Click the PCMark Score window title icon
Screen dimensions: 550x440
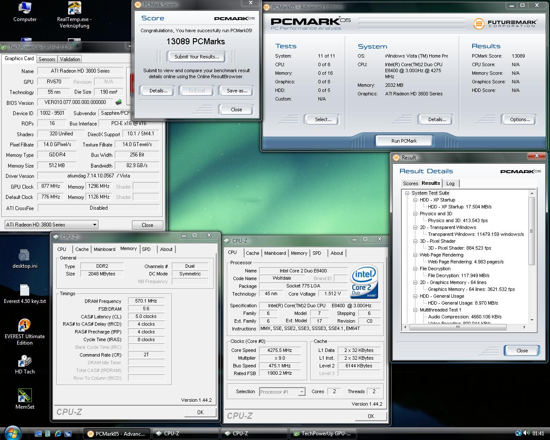coord(137,5)
